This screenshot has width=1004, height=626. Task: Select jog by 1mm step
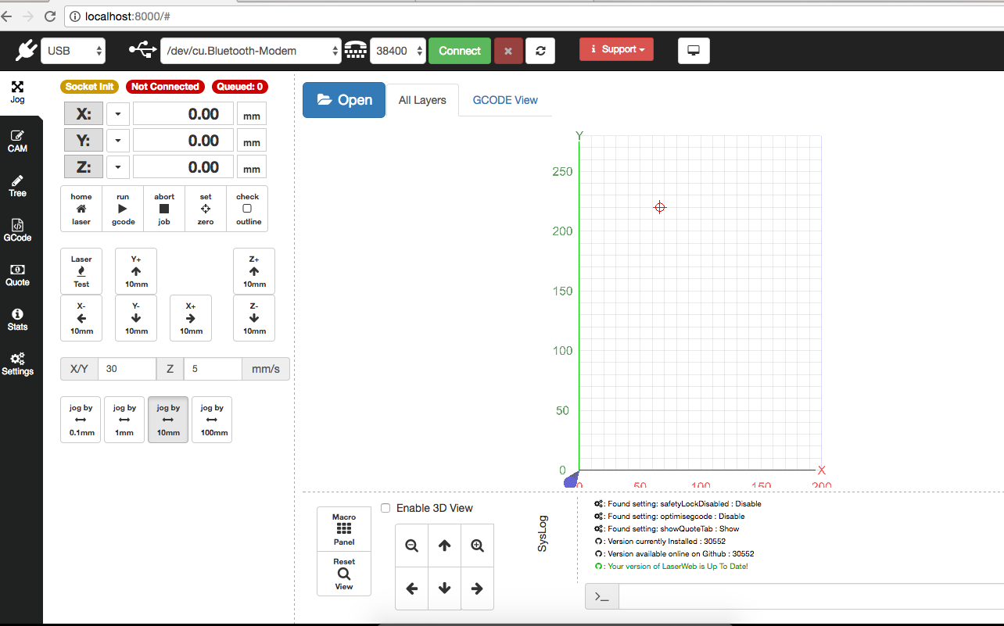pyautogui.click(x=124, y=420)
